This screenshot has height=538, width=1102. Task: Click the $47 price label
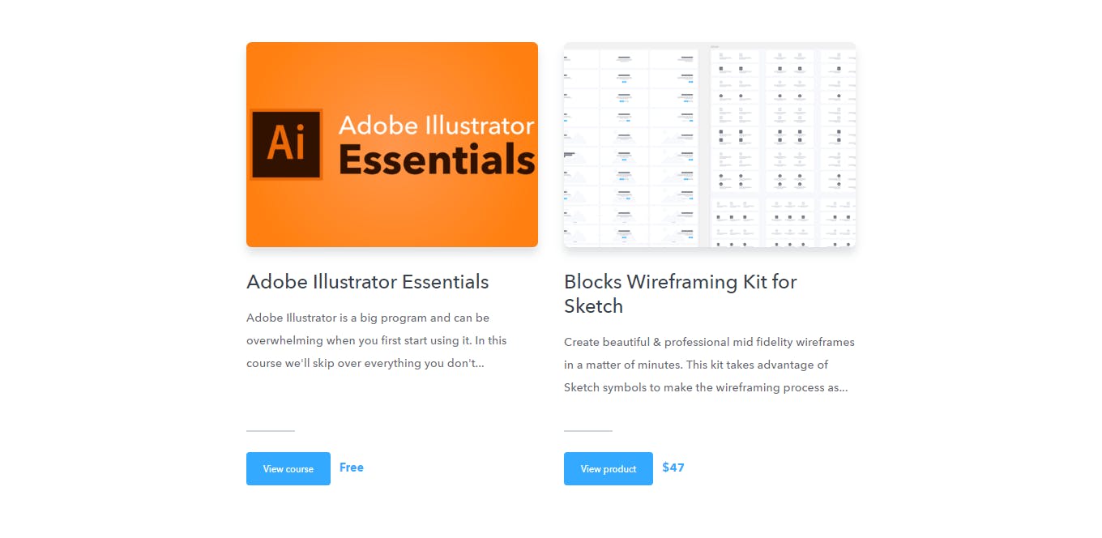coord(673,468)
